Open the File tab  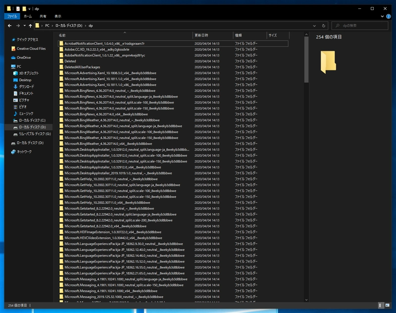click(12, 16)
